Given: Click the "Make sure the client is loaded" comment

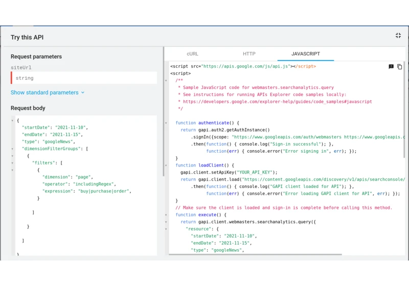Looking at the screenshot, I should pos(284,208).
